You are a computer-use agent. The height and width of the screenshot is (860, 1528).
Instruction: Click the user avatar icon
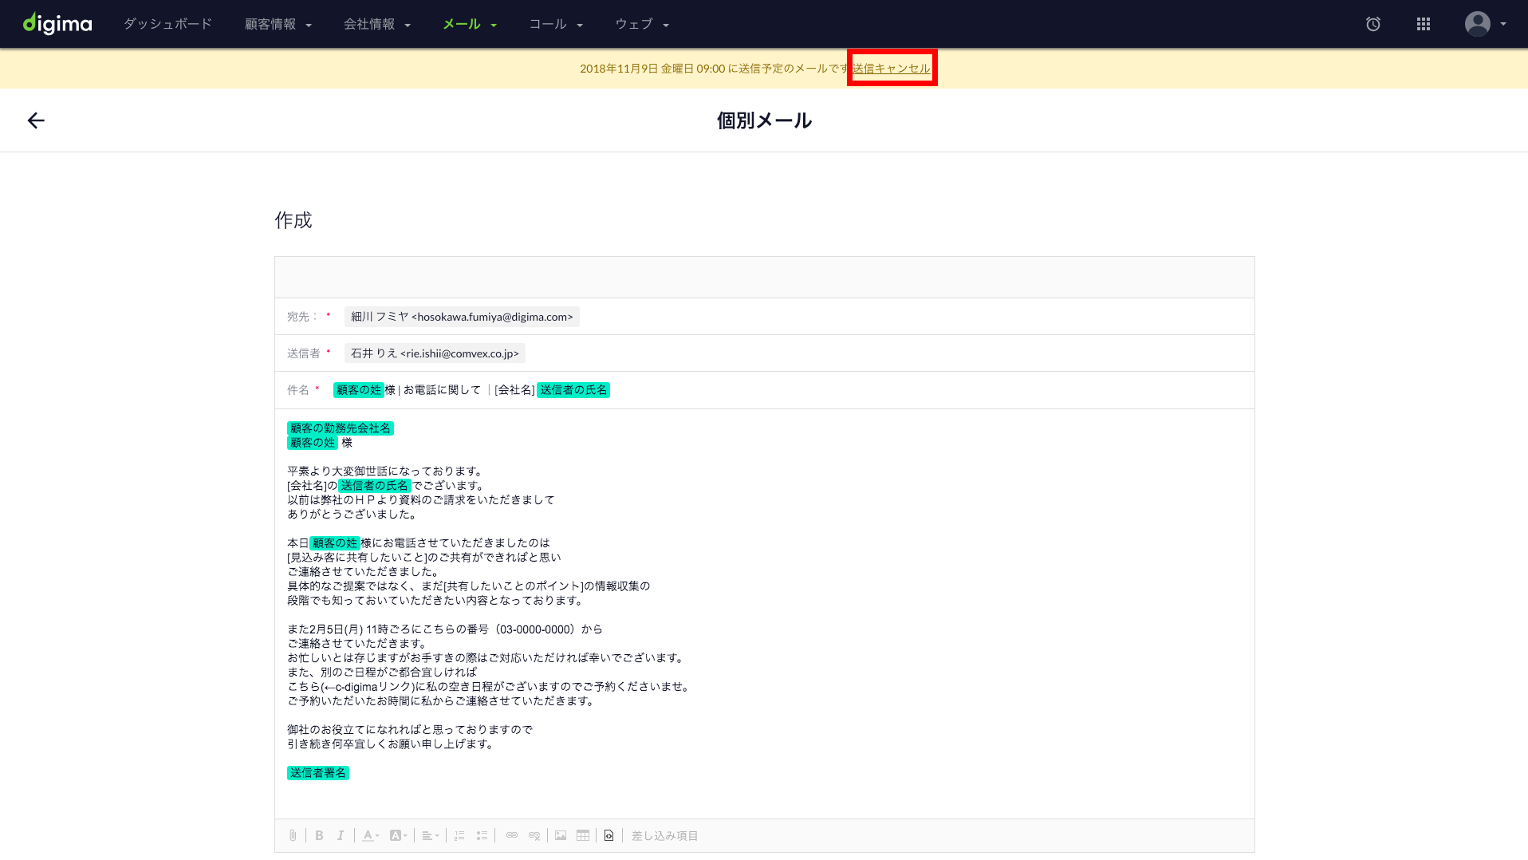(1478, 24)
